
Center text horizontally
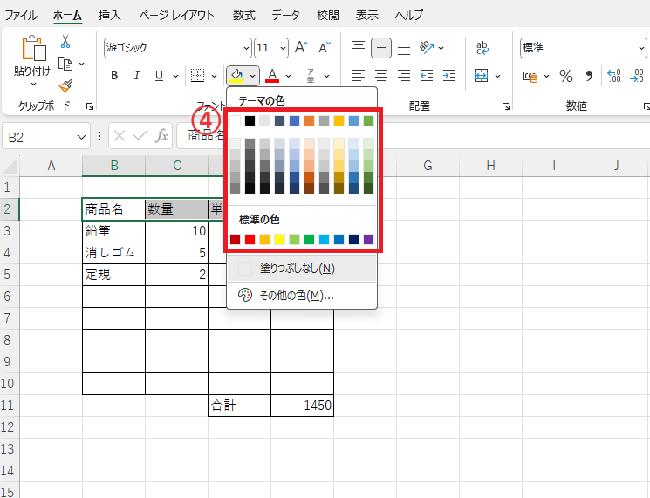click(381, 75)
